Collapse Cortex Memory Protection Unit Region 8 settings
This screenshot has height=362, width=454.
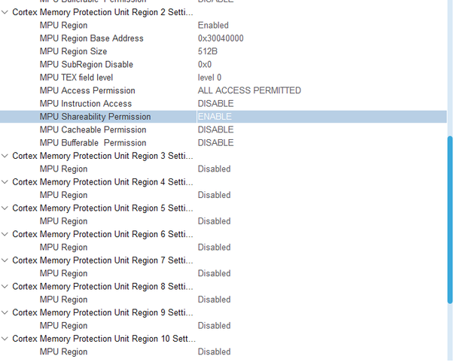click(x=5, y=287)
